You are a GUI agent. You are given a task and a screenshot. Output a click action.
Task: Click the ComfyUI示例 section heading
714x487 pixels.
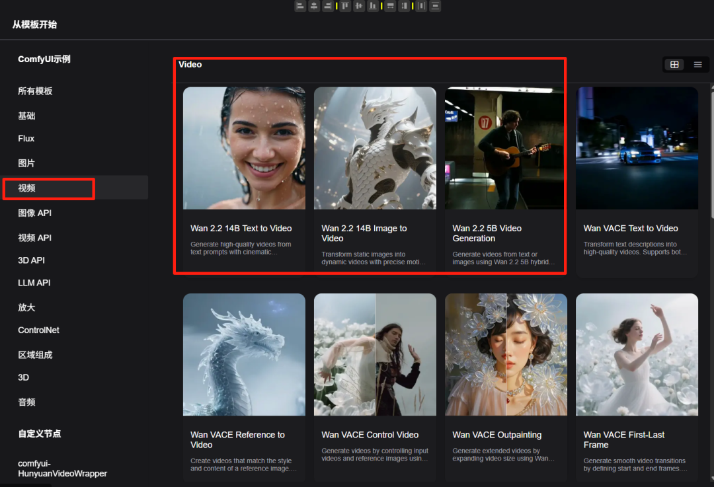44,59
